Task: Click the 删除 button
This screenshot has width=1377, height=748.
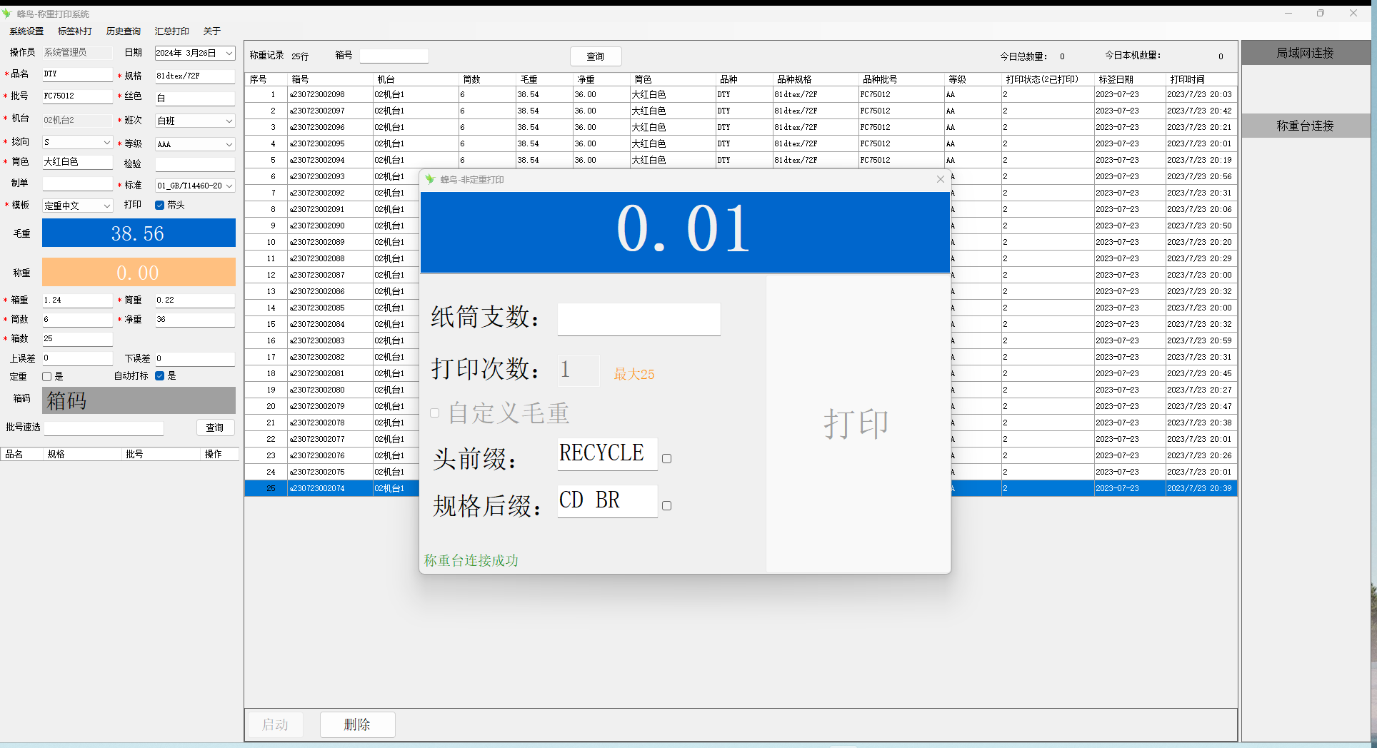Action: pyautogui.click(x=357, y=725)
